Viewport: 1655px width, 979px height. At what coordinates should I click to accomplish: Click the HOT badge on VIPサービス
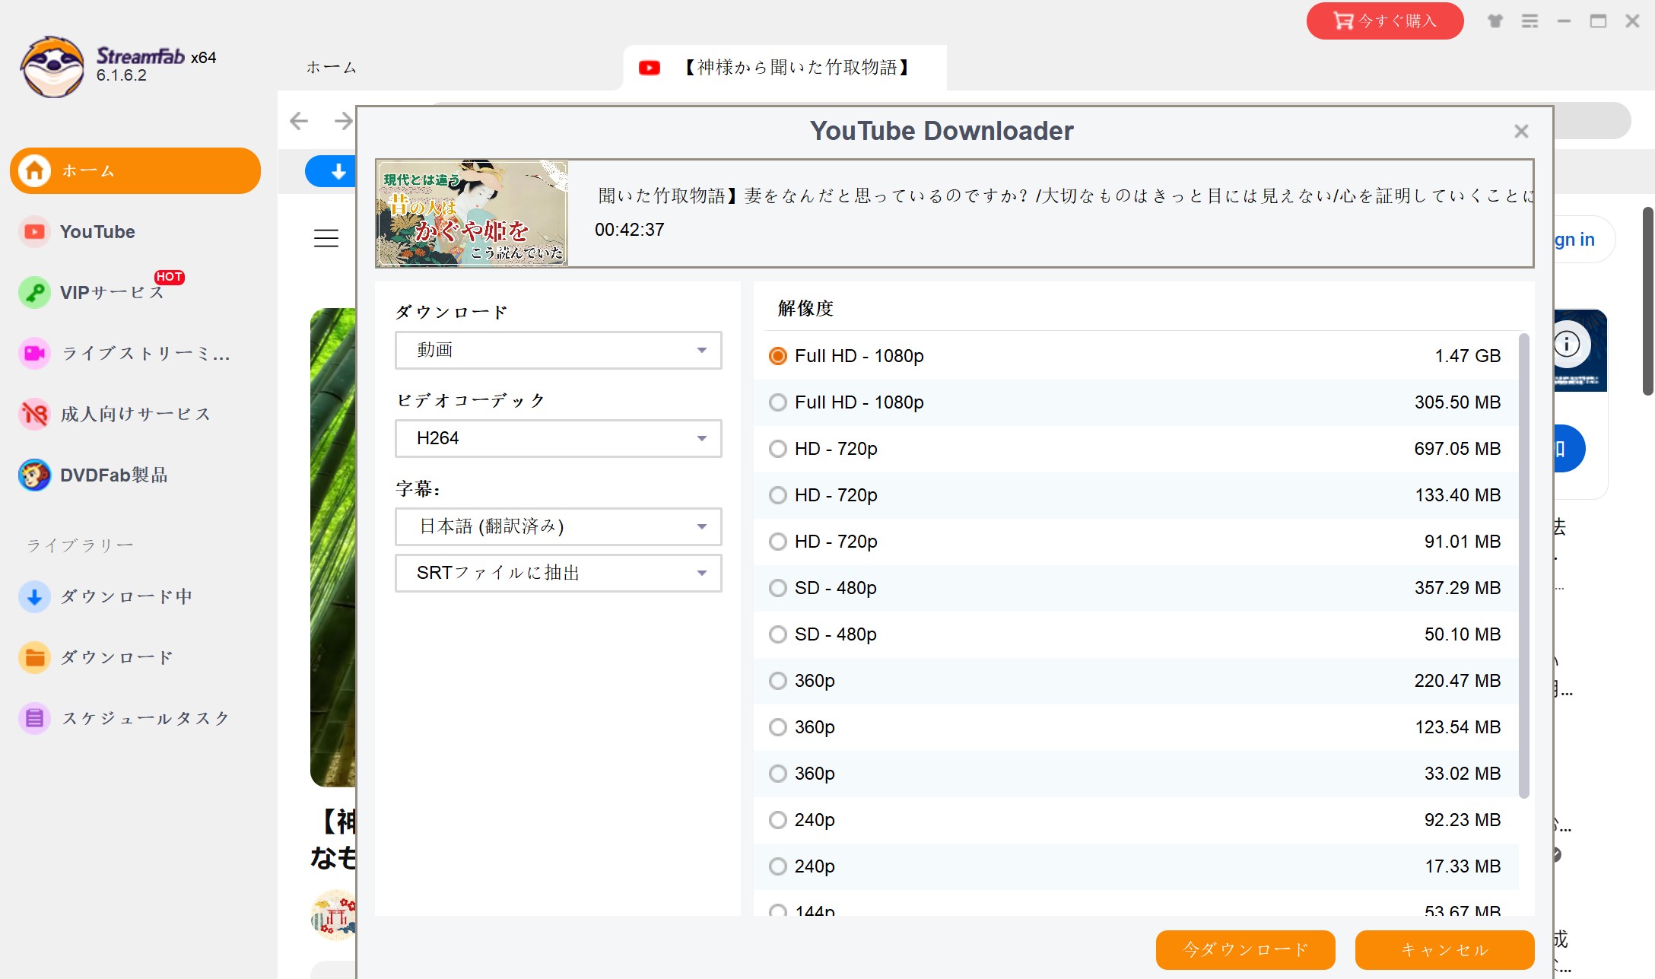coord(169,277)
